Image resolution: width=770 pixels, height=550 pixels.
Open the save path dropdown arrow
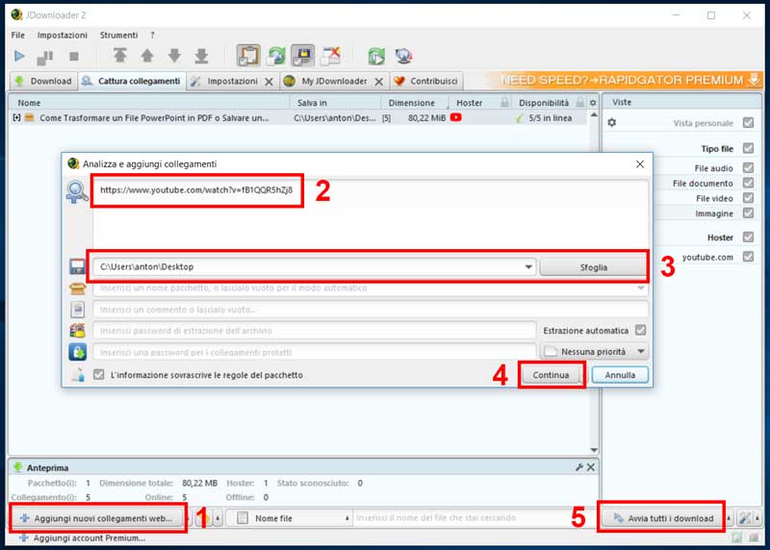pyautogui.click(x=528, y=267)
